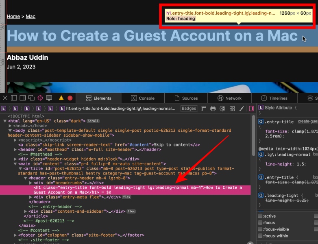The width and height of the screenshot is (318, 244).
Task: Click author name Abbaz Uddin
Action: coord(27,58)
